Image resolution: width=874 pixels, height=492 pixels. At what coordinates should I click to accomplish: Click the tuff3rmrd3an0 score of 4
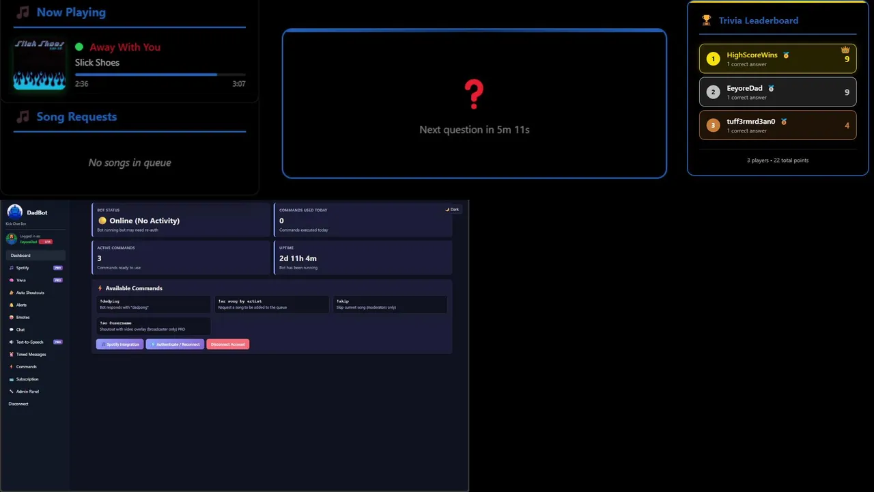847,126
